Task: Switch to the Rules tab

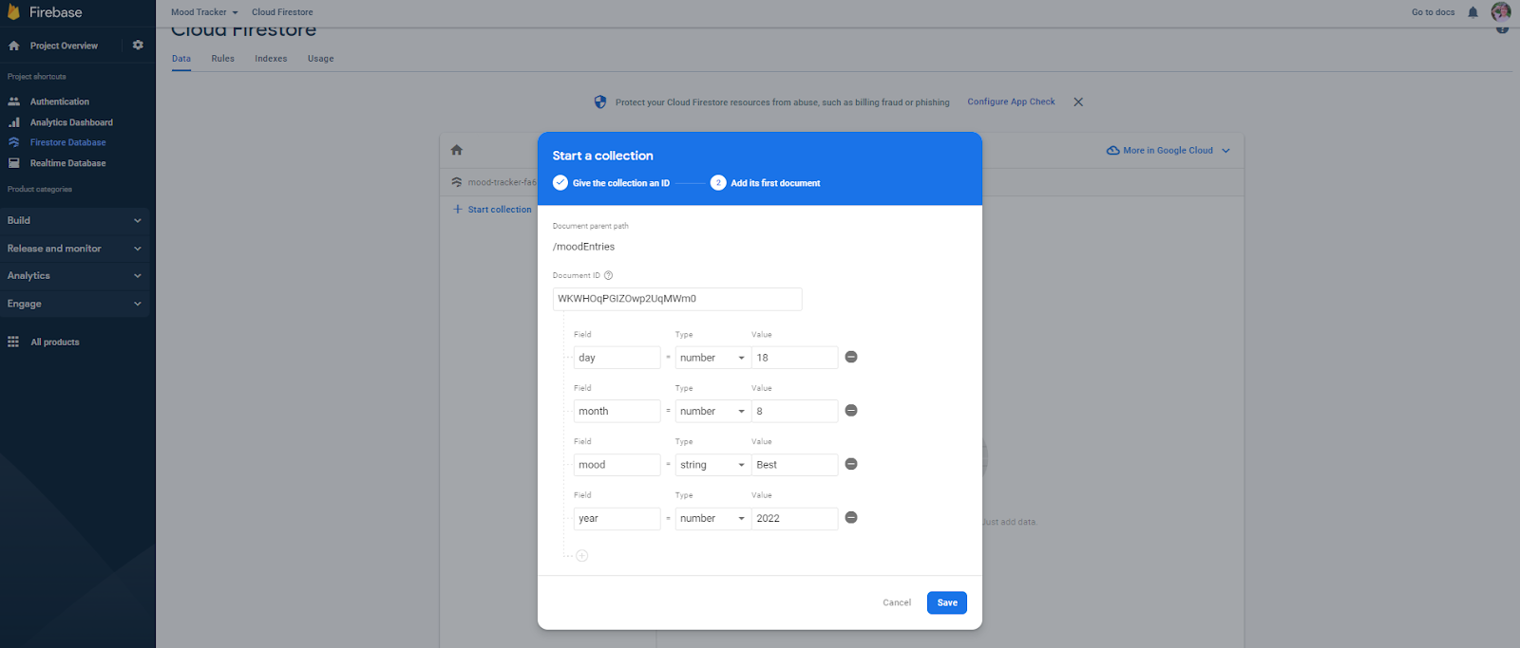Action: click(222, 59)
